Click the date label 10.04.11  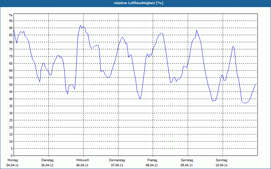click(x=222, y=165)
